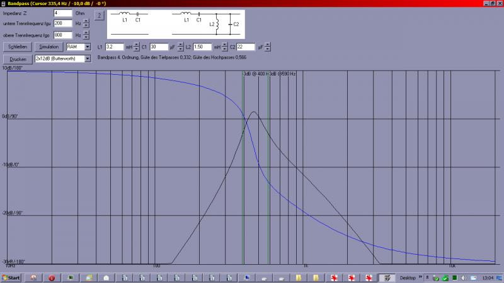
Task: Click the question mark help button
Action: pyautogui.click(x=98, y=14)
